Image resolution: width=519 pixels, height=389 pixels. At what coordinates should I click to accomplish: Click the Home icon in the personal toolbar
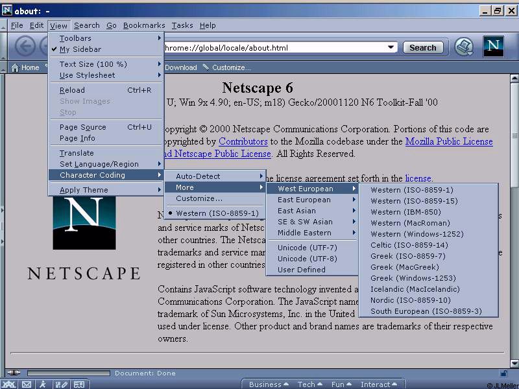point(15,68)
